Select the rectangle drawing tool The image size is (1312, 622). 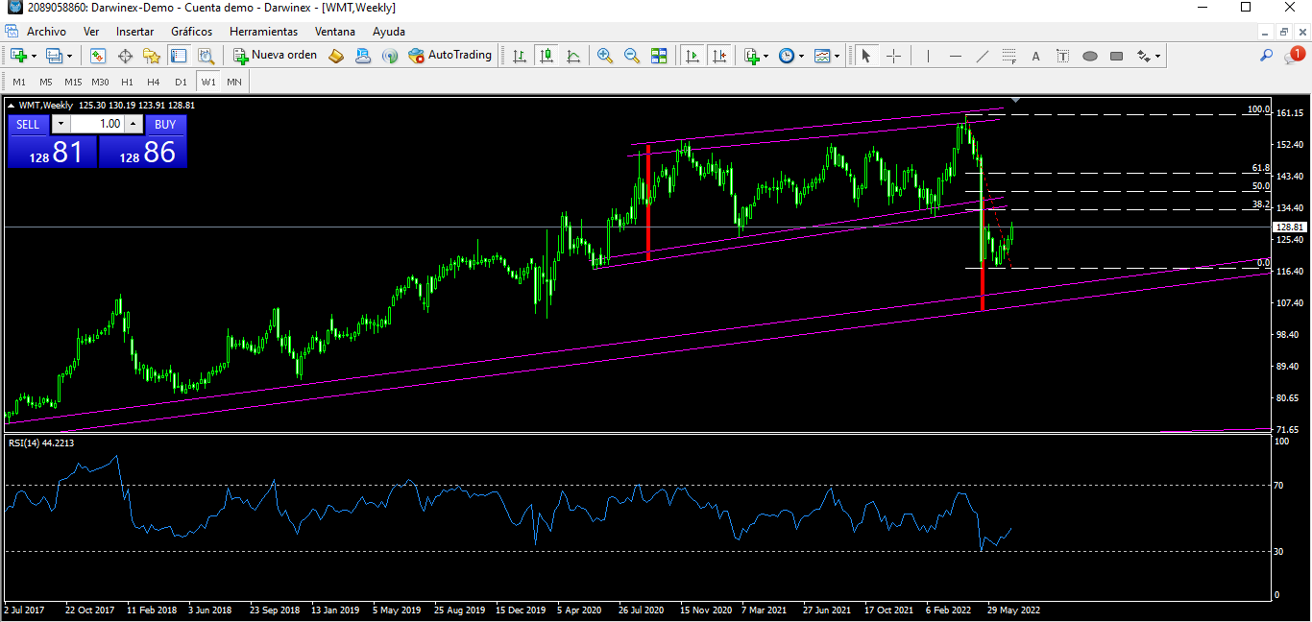point(1117,56)
